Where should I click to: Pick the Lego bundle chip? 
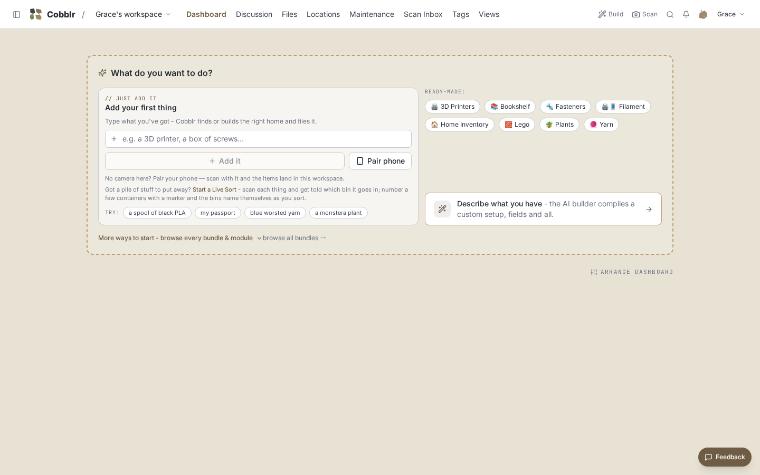tap(517, 125)
